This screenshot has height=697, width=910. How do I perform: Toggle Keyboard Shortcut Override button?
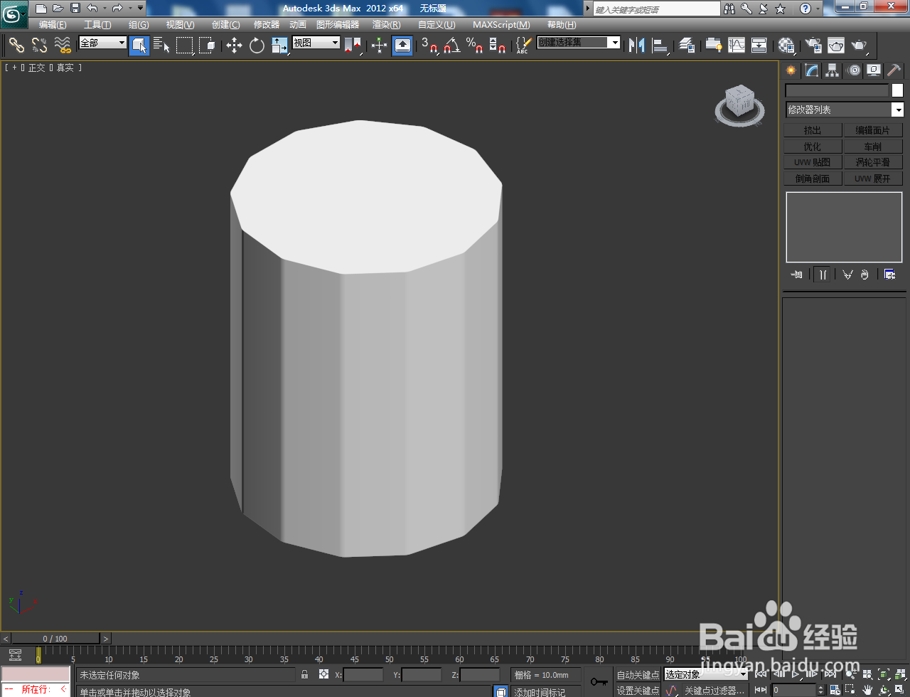[x=402, y=46]
